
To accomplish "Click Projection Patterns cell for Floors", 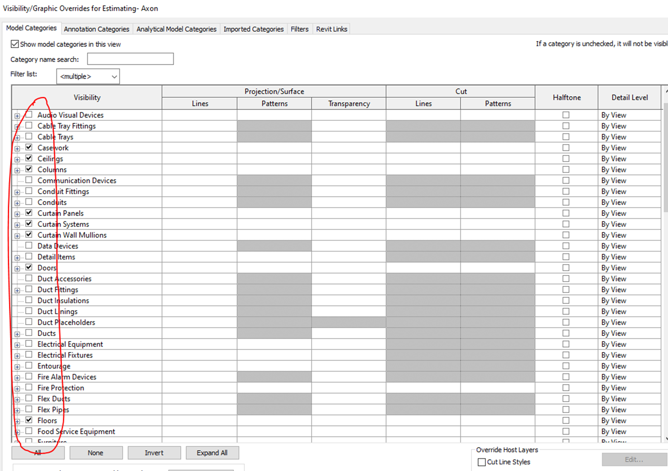I will 274,421.
